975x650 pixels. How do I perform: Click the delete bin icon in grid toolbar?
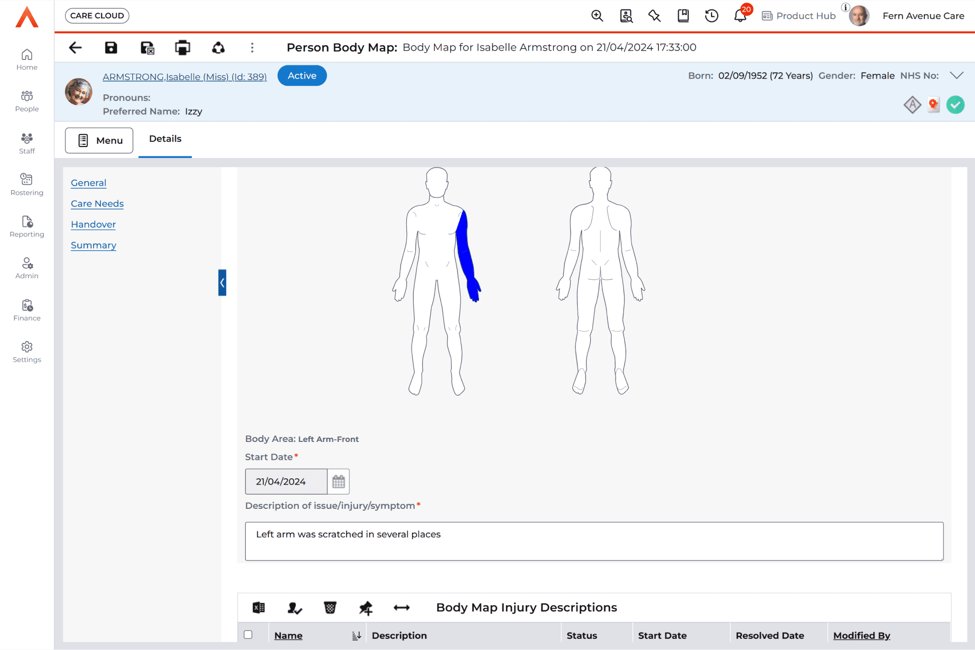330,608
